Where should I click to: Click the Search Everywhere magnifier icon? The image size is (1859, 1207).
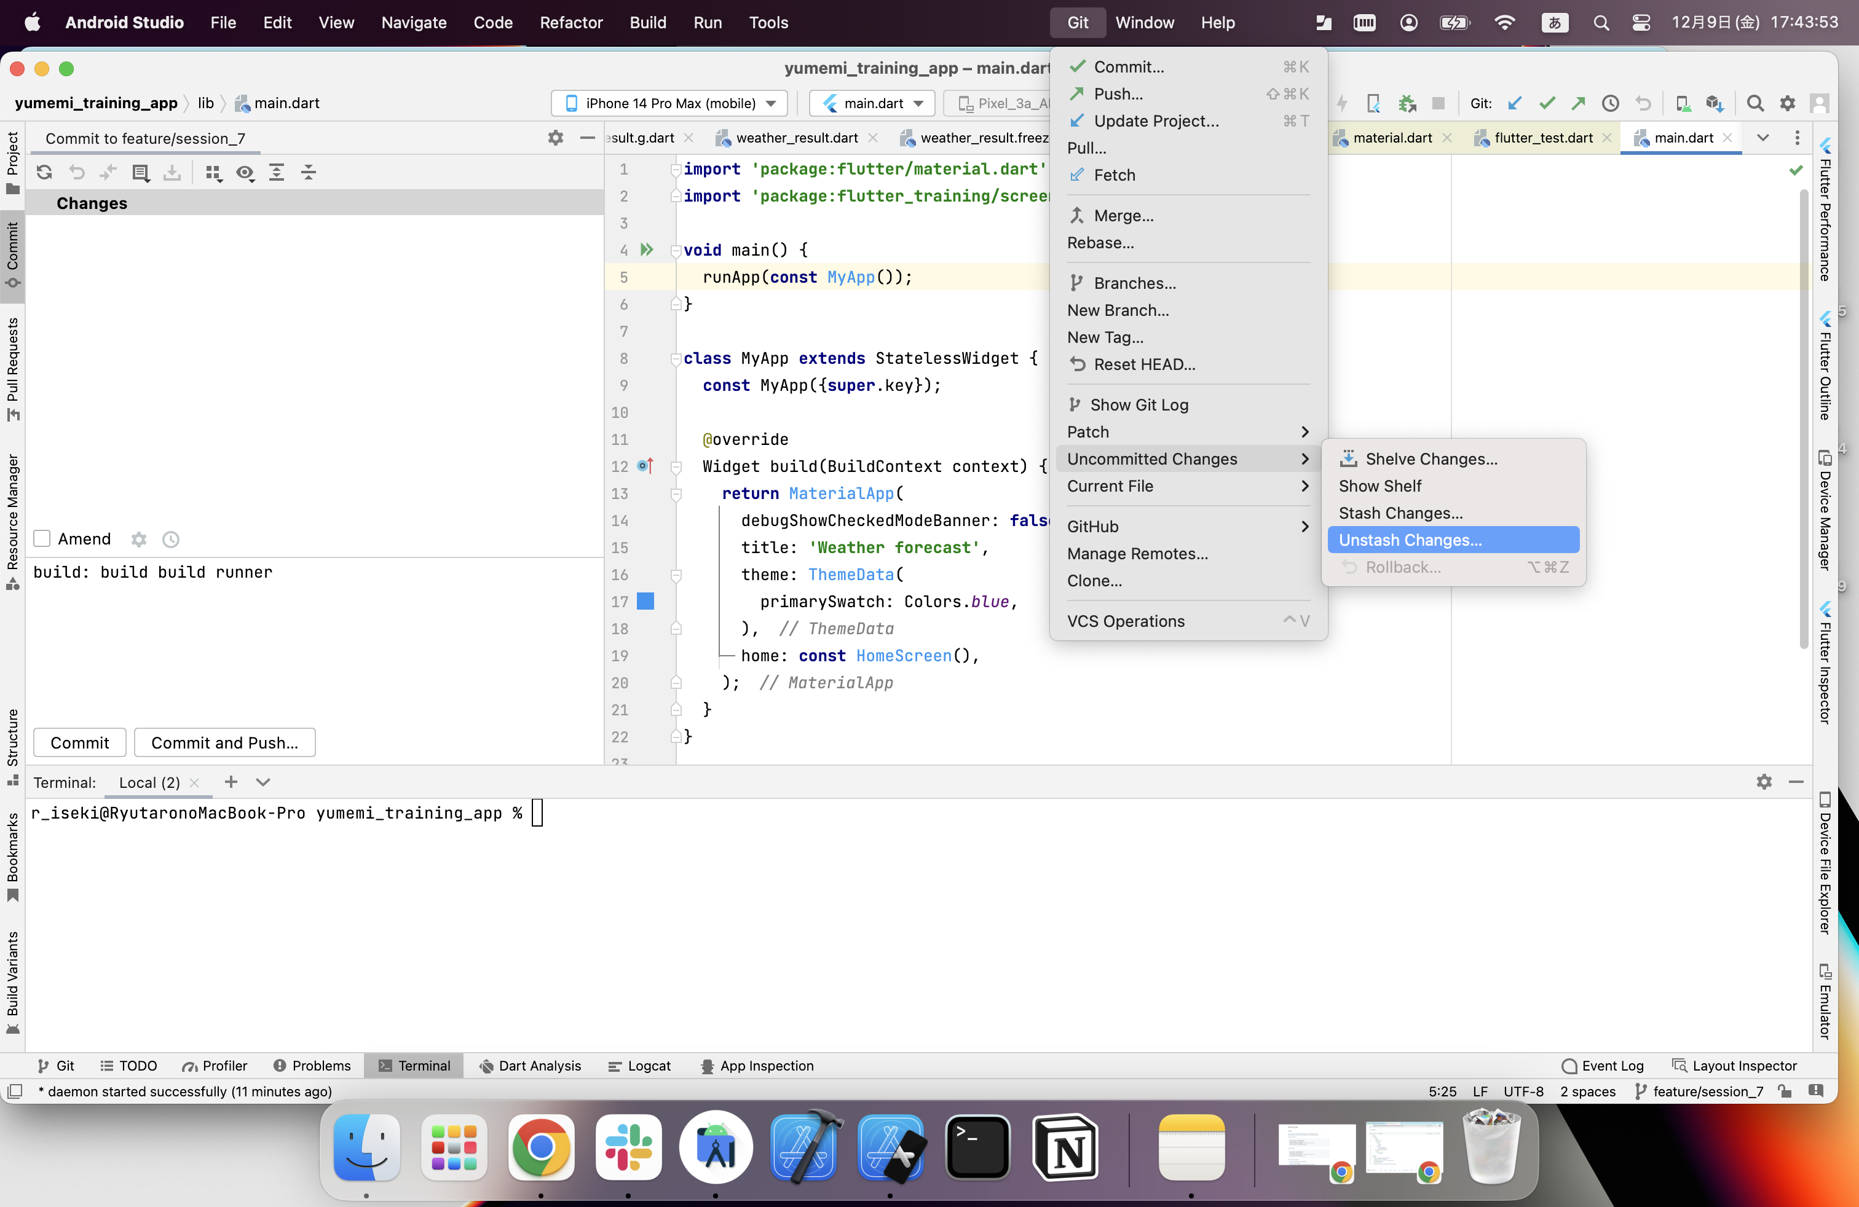tap(1754, 104)
